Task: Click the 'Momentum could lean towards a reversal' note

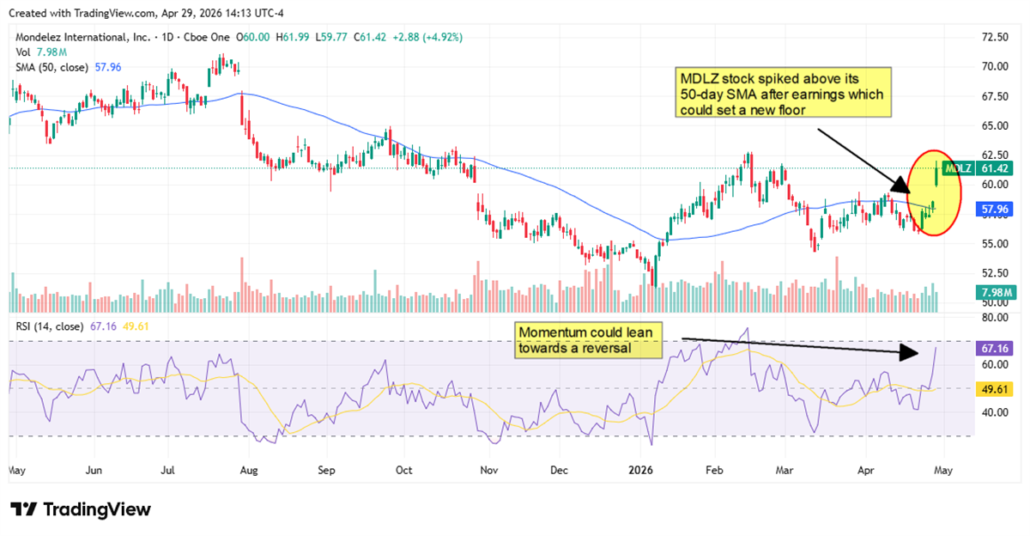Action: [x=589, y=340]
